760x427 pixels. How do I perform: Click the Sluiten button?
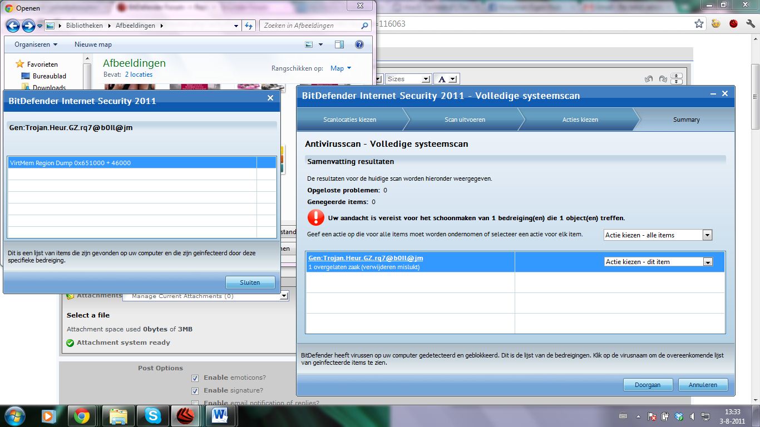[250, 282]
